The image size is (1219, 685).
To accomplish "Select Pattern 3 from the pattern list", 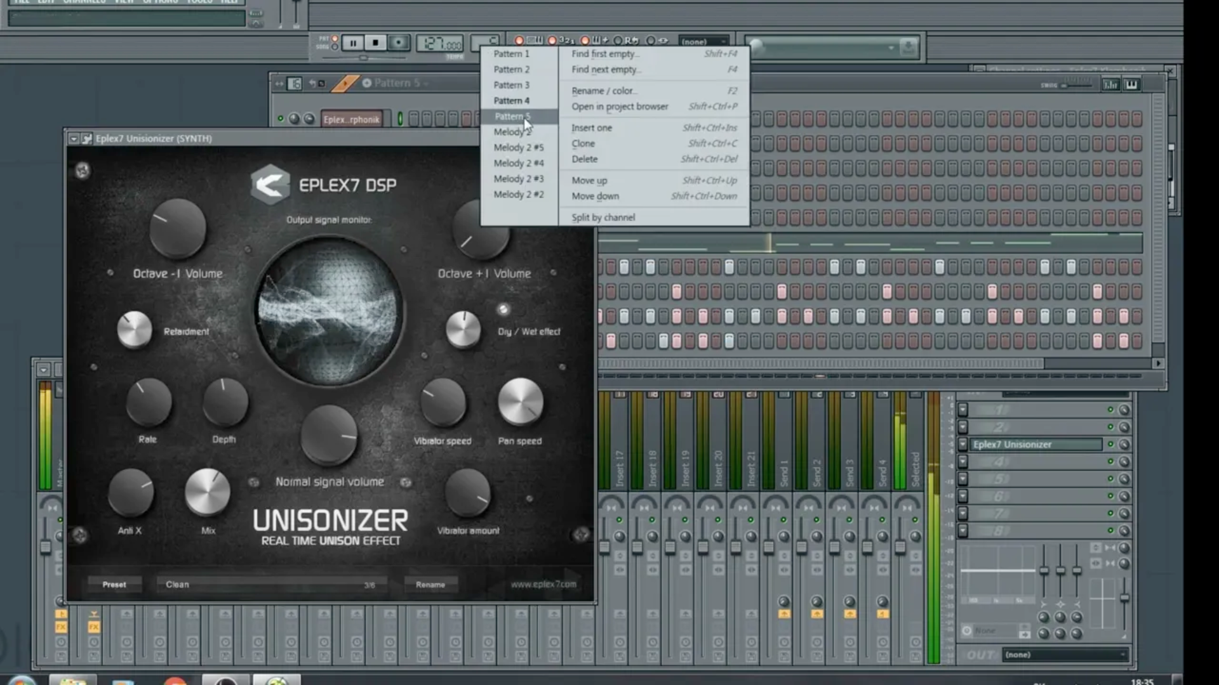I will click(x=511, y=85).
